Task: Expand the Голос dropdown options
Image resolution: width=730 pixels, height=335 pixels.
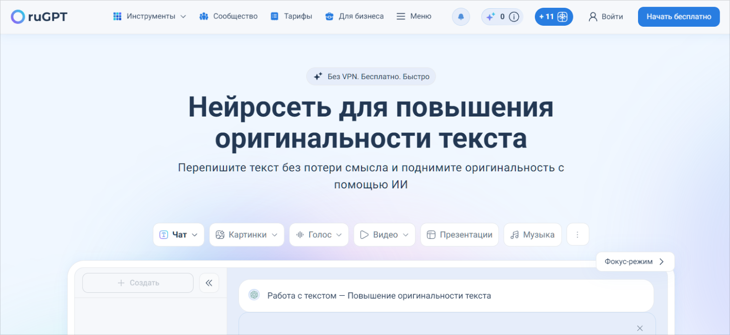Action: coord(319,234)
